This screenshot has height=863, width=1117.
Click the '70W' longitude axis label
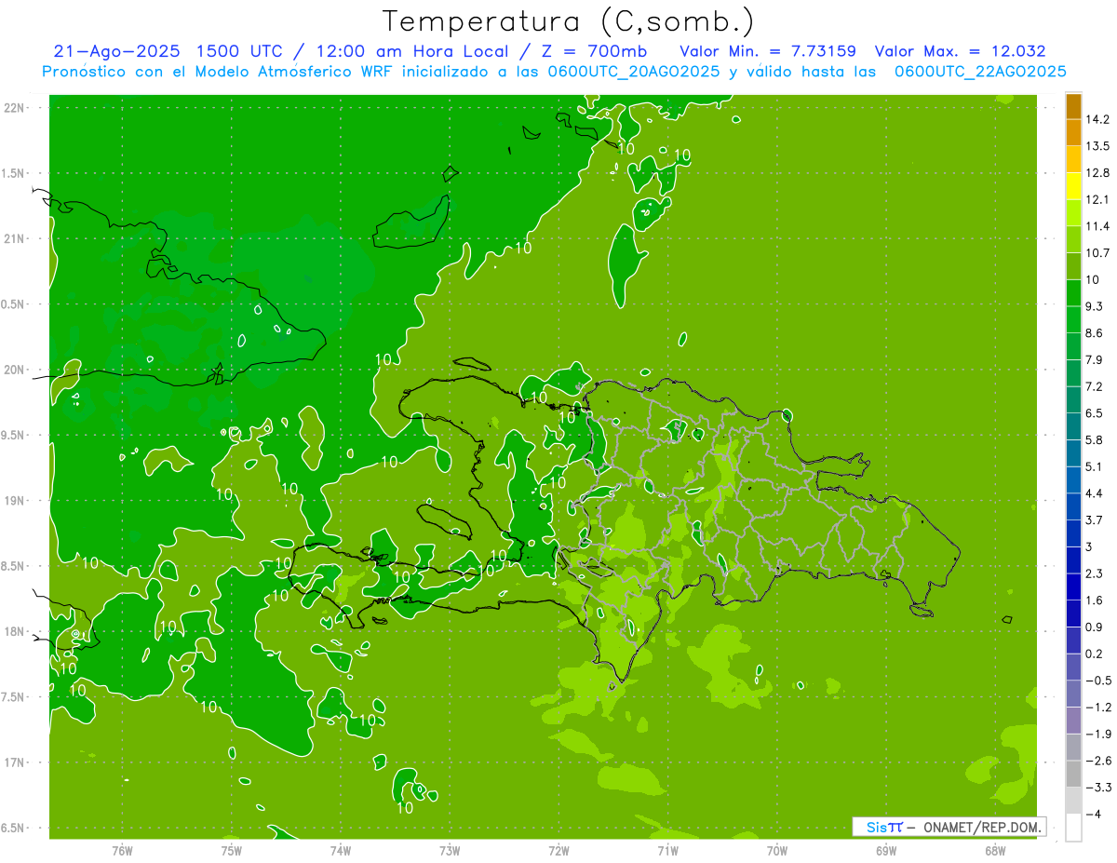tap(776, 850)
